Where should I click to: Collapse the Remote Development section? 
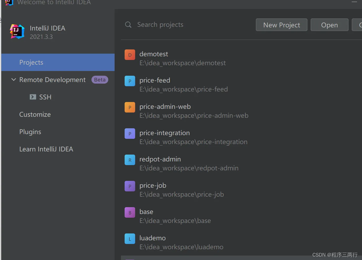tap(14, 79)
